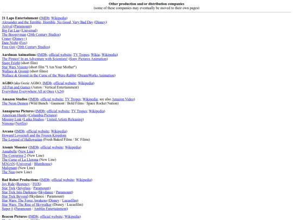
Task: Open the Joy Ride link
Action: 8,184
